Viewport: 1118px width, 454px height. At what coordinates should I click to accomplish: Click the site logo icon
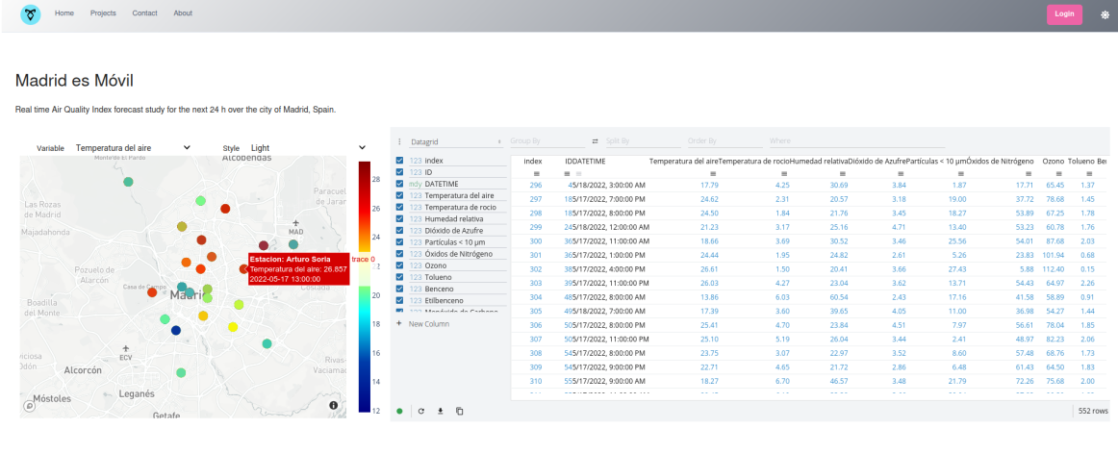tap(31, 14)
